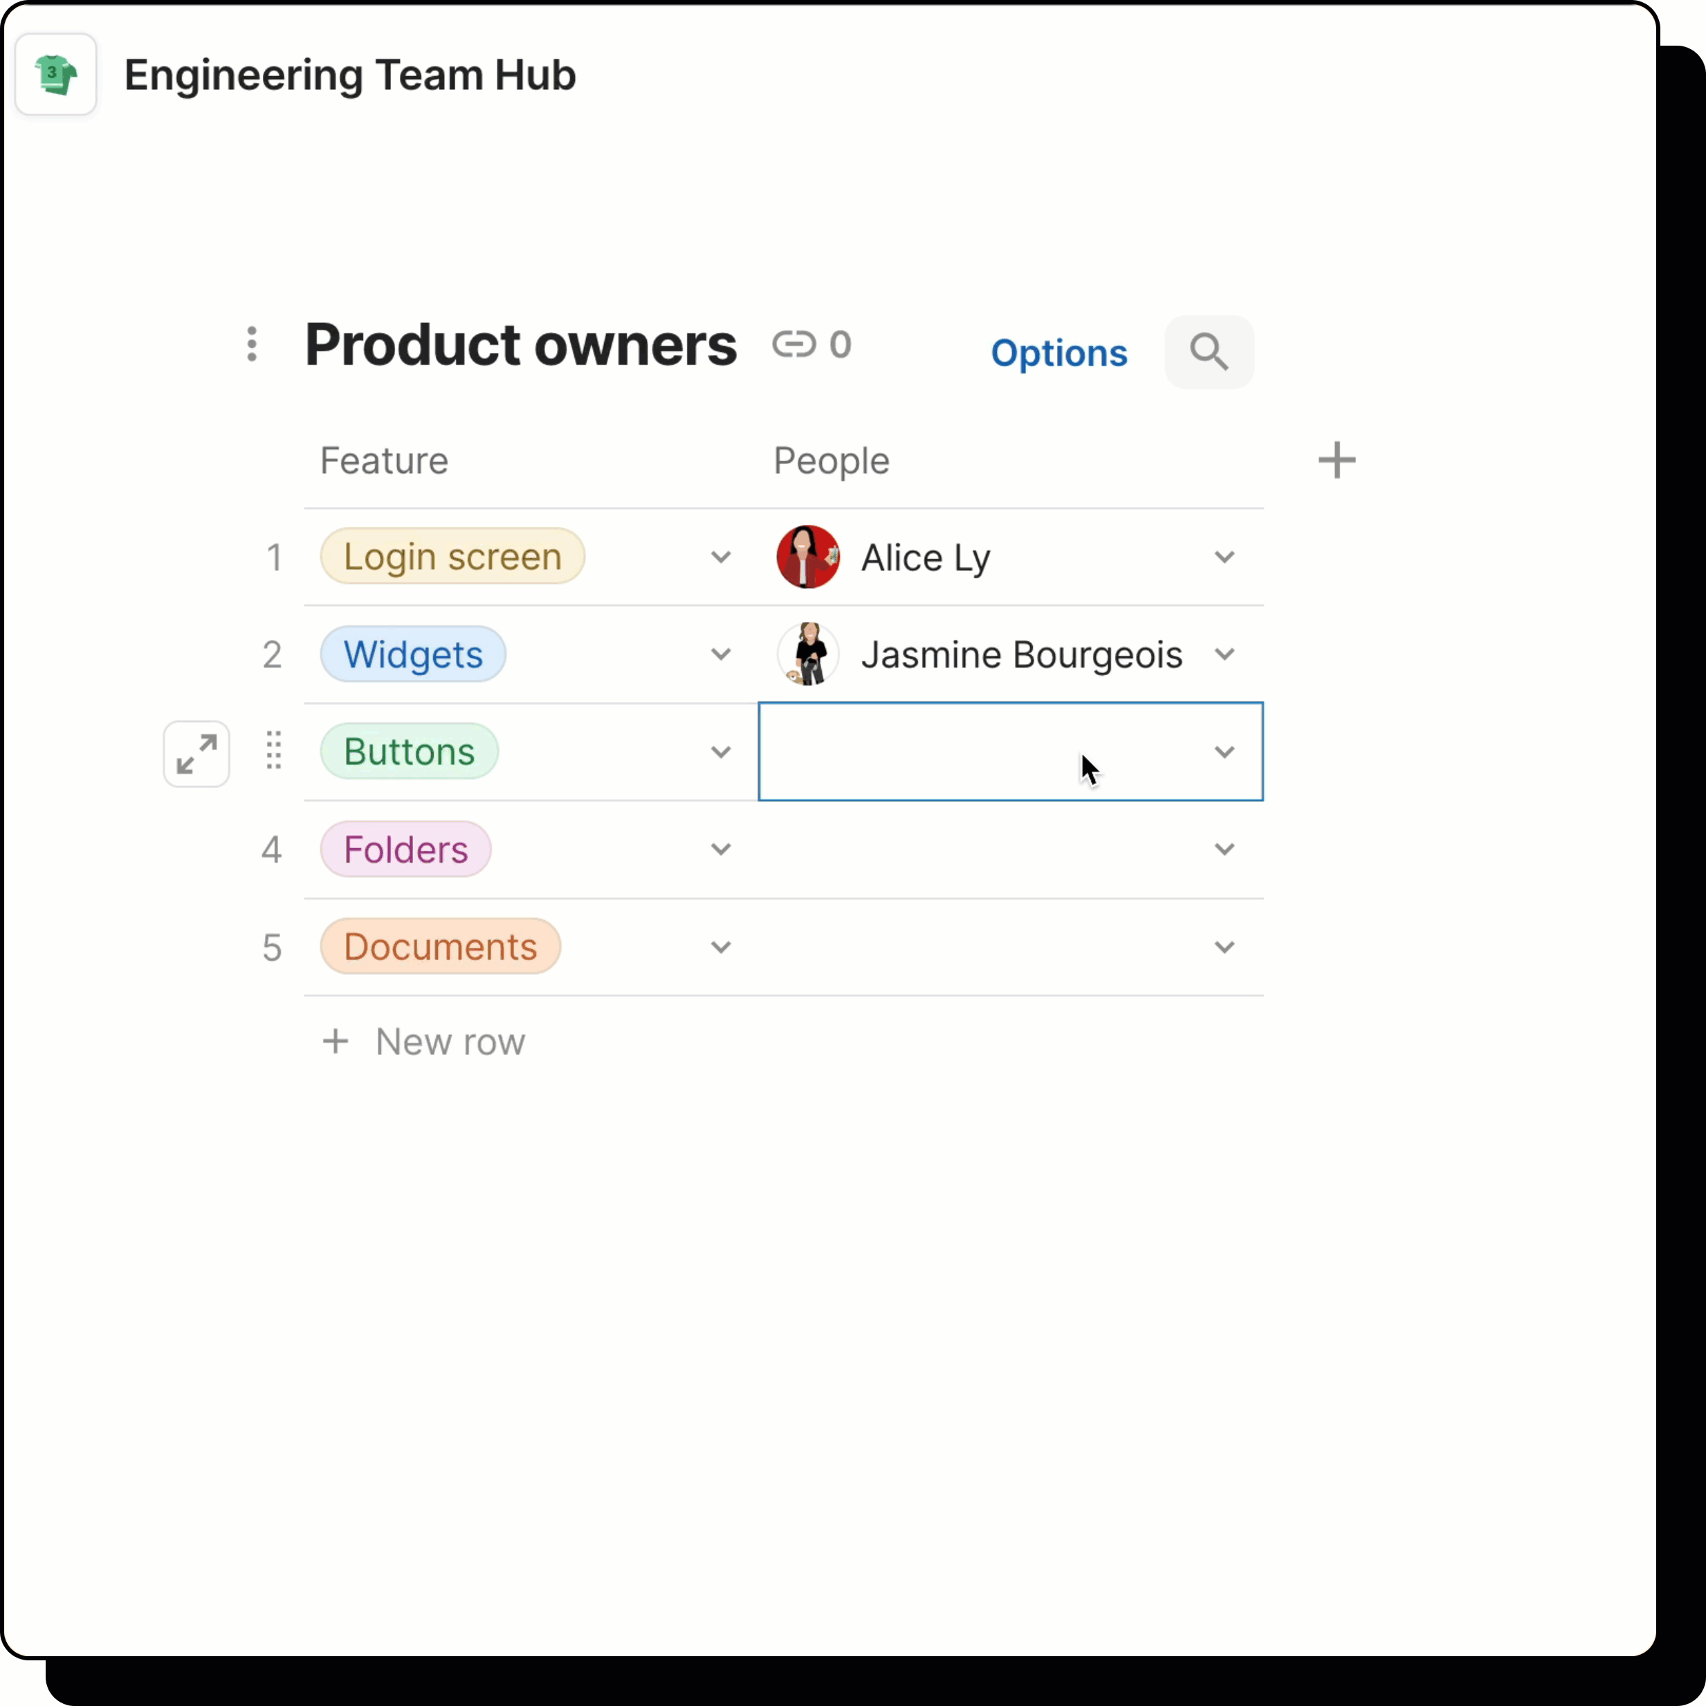Image resolution: width=1706 pixels, height=1706 pixels.
Task: Select the Folders tag label
Action: click(x=405, y=849)
